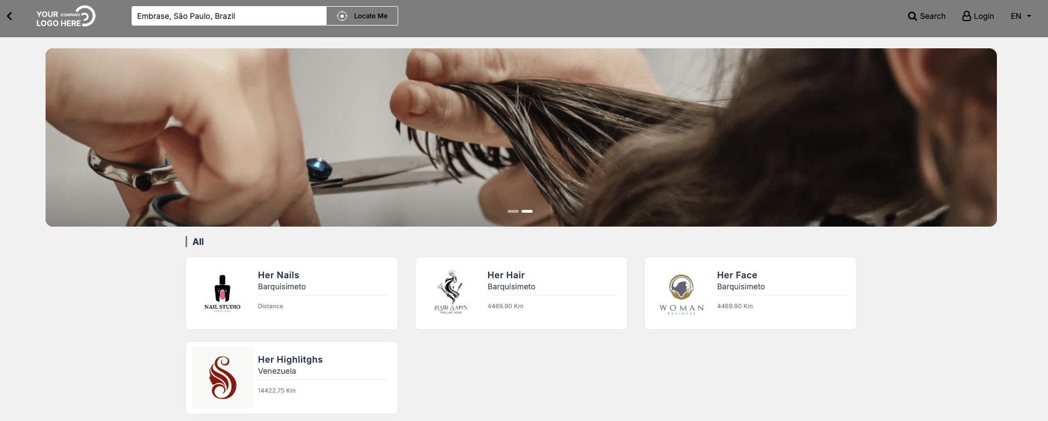This screenshot has height=421, width=1048.
Task: Select the All category heading
Action: [198, 242]
